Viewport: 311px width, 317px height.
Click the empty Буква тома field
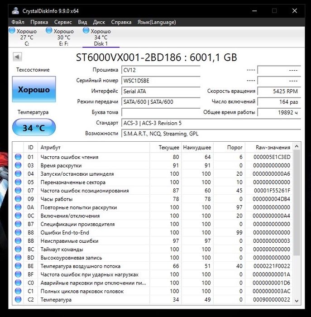click(x=161, y=112)
